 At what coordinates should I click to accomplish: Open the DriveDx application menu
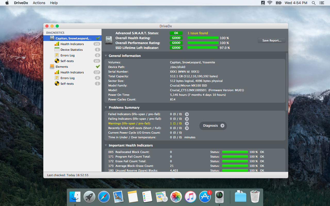click(x=21, y=3)
